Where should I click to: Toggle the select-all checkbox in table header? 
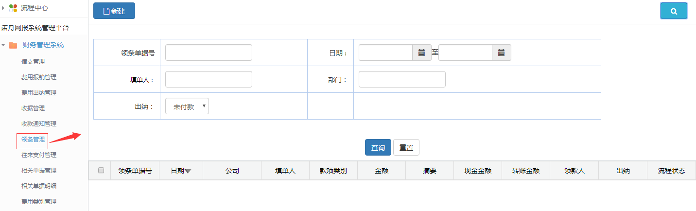point(101,170)
